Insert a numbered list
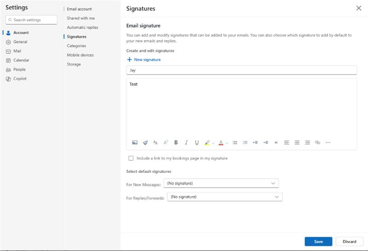 [x=245, y=143]
